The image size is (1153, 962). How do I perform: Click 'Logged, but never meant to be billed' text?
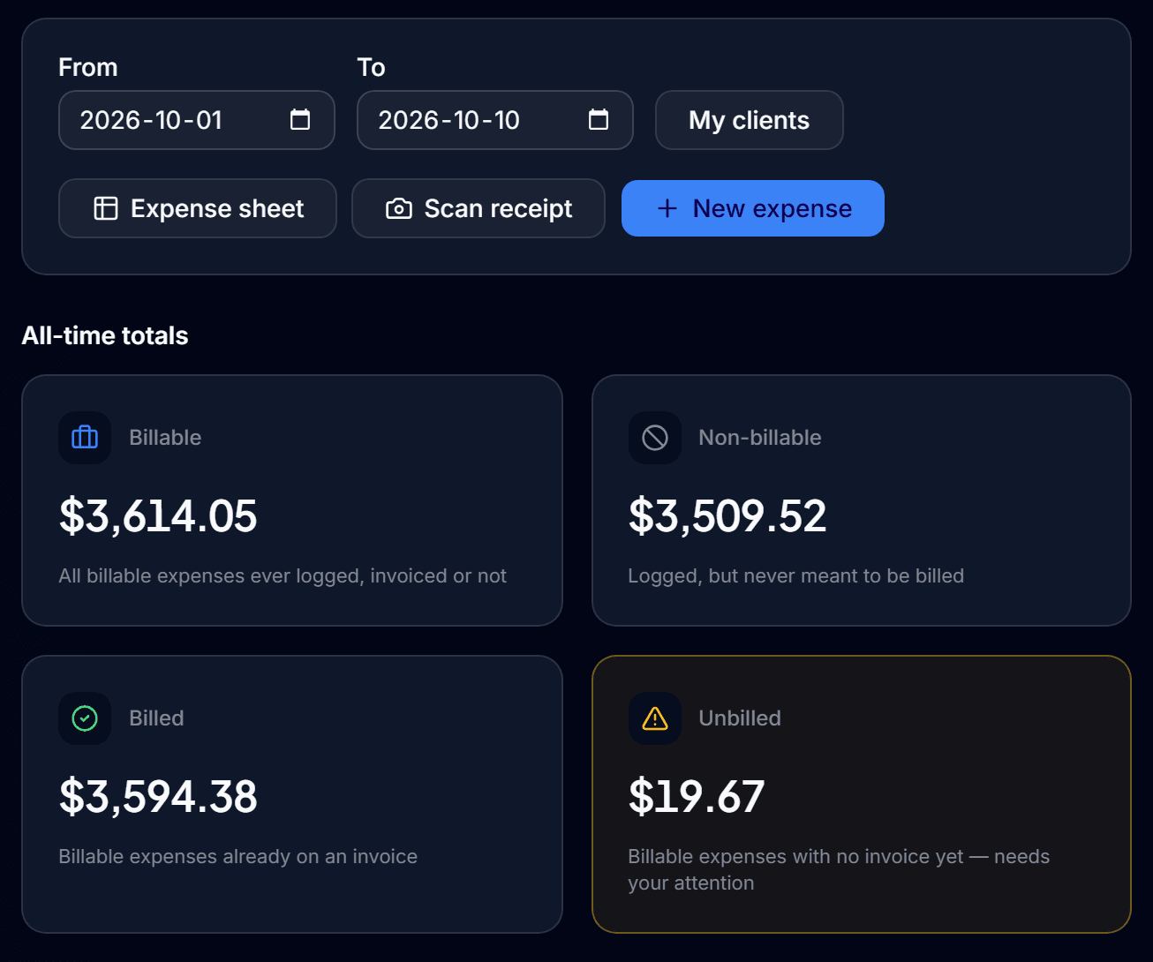[796, 576]
